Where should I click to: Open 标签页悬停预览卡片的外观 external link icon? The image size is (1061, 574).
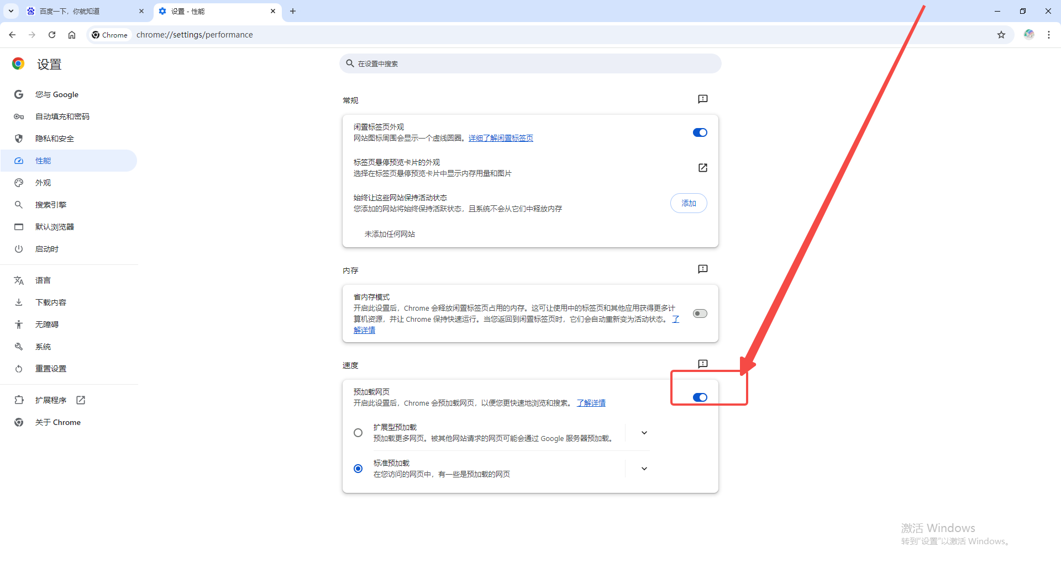point(702,168)
